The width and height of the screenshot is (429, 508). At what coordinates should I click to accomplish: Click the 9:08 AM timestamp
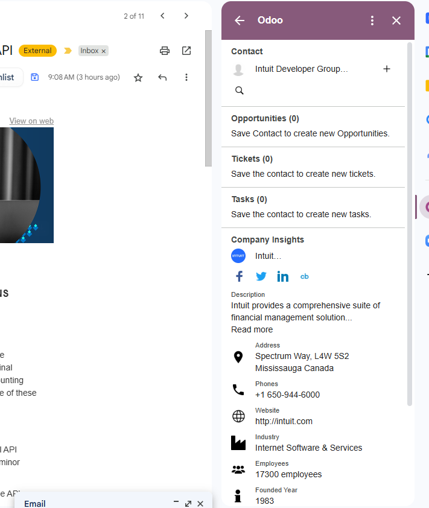click(x=84, y=77)
